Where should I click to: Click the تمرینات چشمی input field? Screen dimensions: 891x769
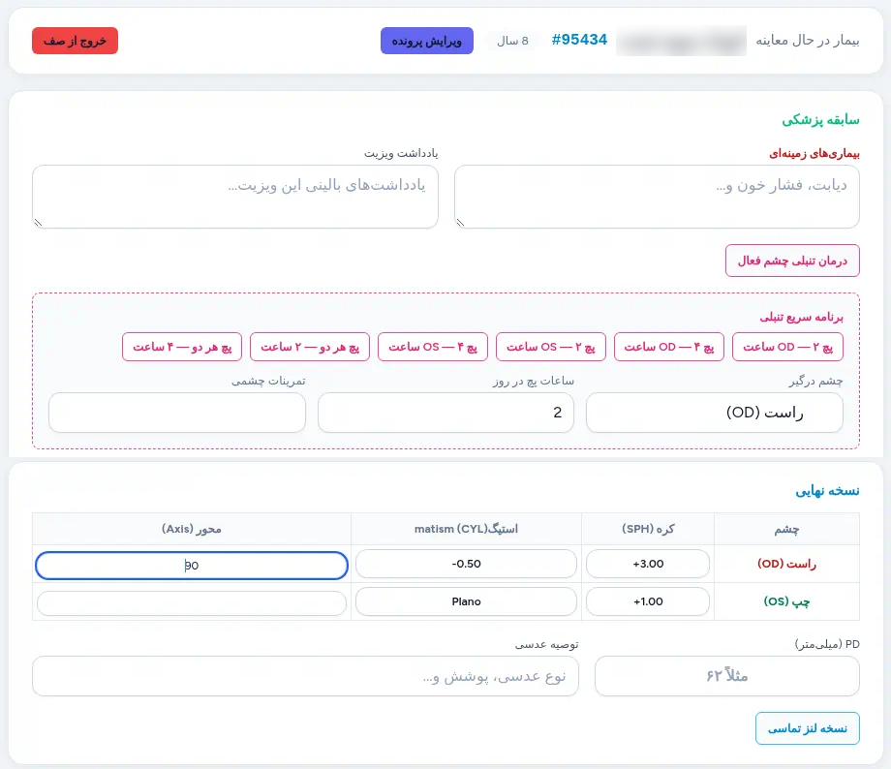click(177, 413)
